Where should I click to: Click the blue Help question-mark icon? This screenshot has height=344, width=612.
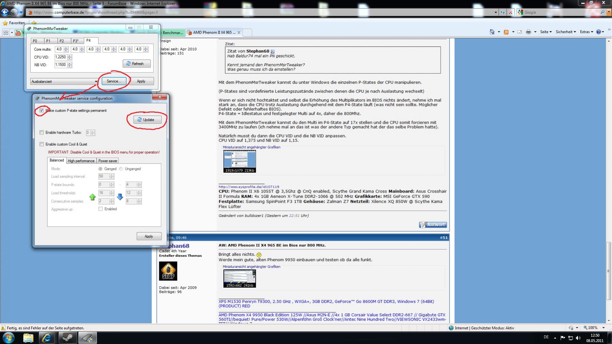598,32
